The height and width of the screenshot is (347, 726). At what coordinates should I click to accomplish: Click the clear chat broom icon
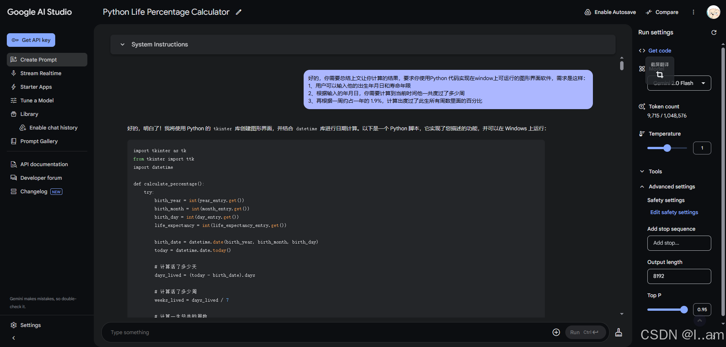pyautogui.click(x=619, y=332)
